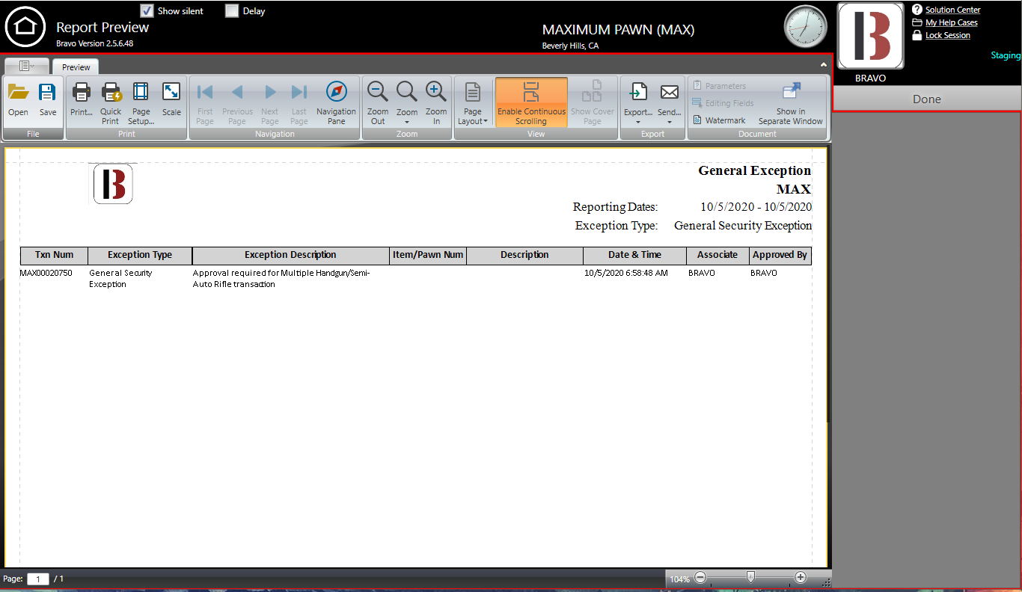Screen dimensions: 1022x592
Task: Select the Preview ribbon tab
Action: pyautogui.click(x=76, y=67)
